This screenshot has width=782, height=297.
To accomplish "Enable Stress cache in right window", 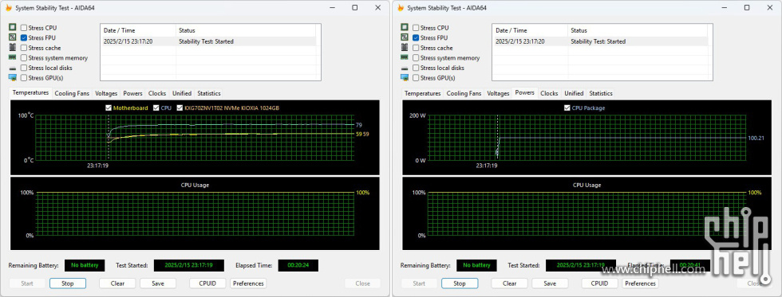I will pyautogui.click(x=416, y=48).
